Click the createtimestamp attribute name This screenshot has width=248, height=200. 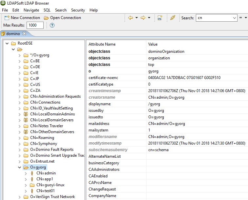[105, 91]
